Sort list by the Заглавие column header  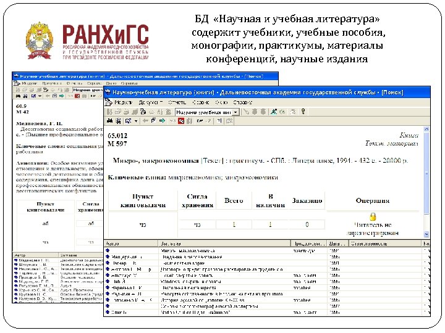click(224, 244)
